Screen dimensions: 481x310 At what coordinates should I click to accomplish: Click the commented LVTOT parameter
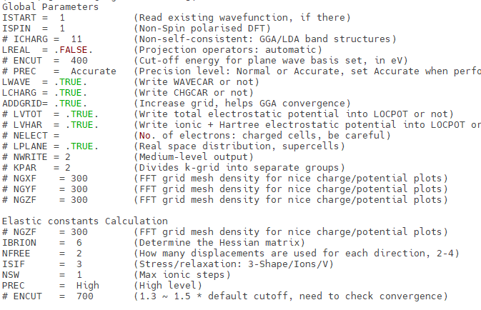click(x=29, y=114)
